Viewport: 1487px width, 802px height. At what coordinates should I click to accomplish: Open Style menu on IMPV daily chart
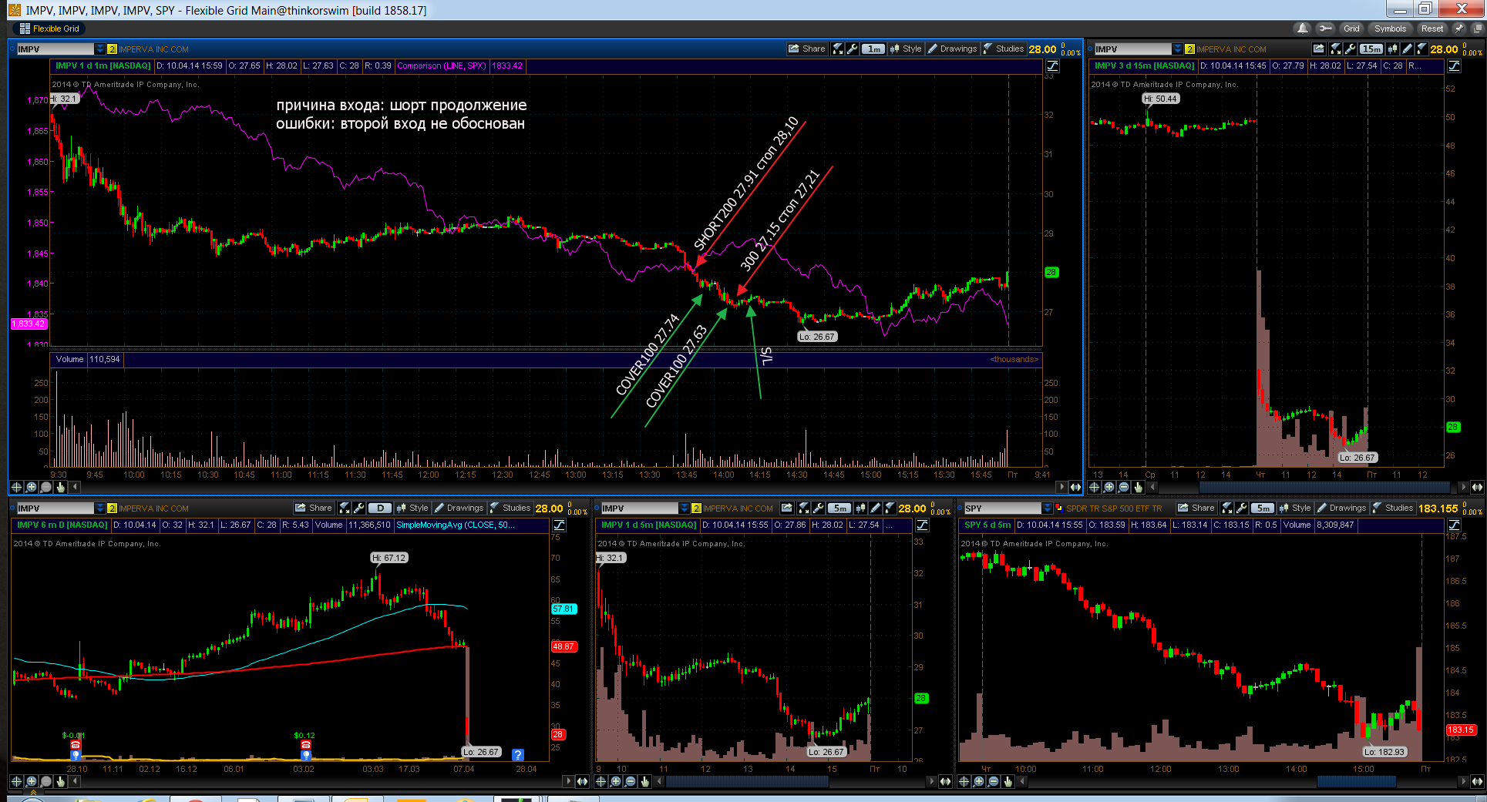click(x=412, y=508)
